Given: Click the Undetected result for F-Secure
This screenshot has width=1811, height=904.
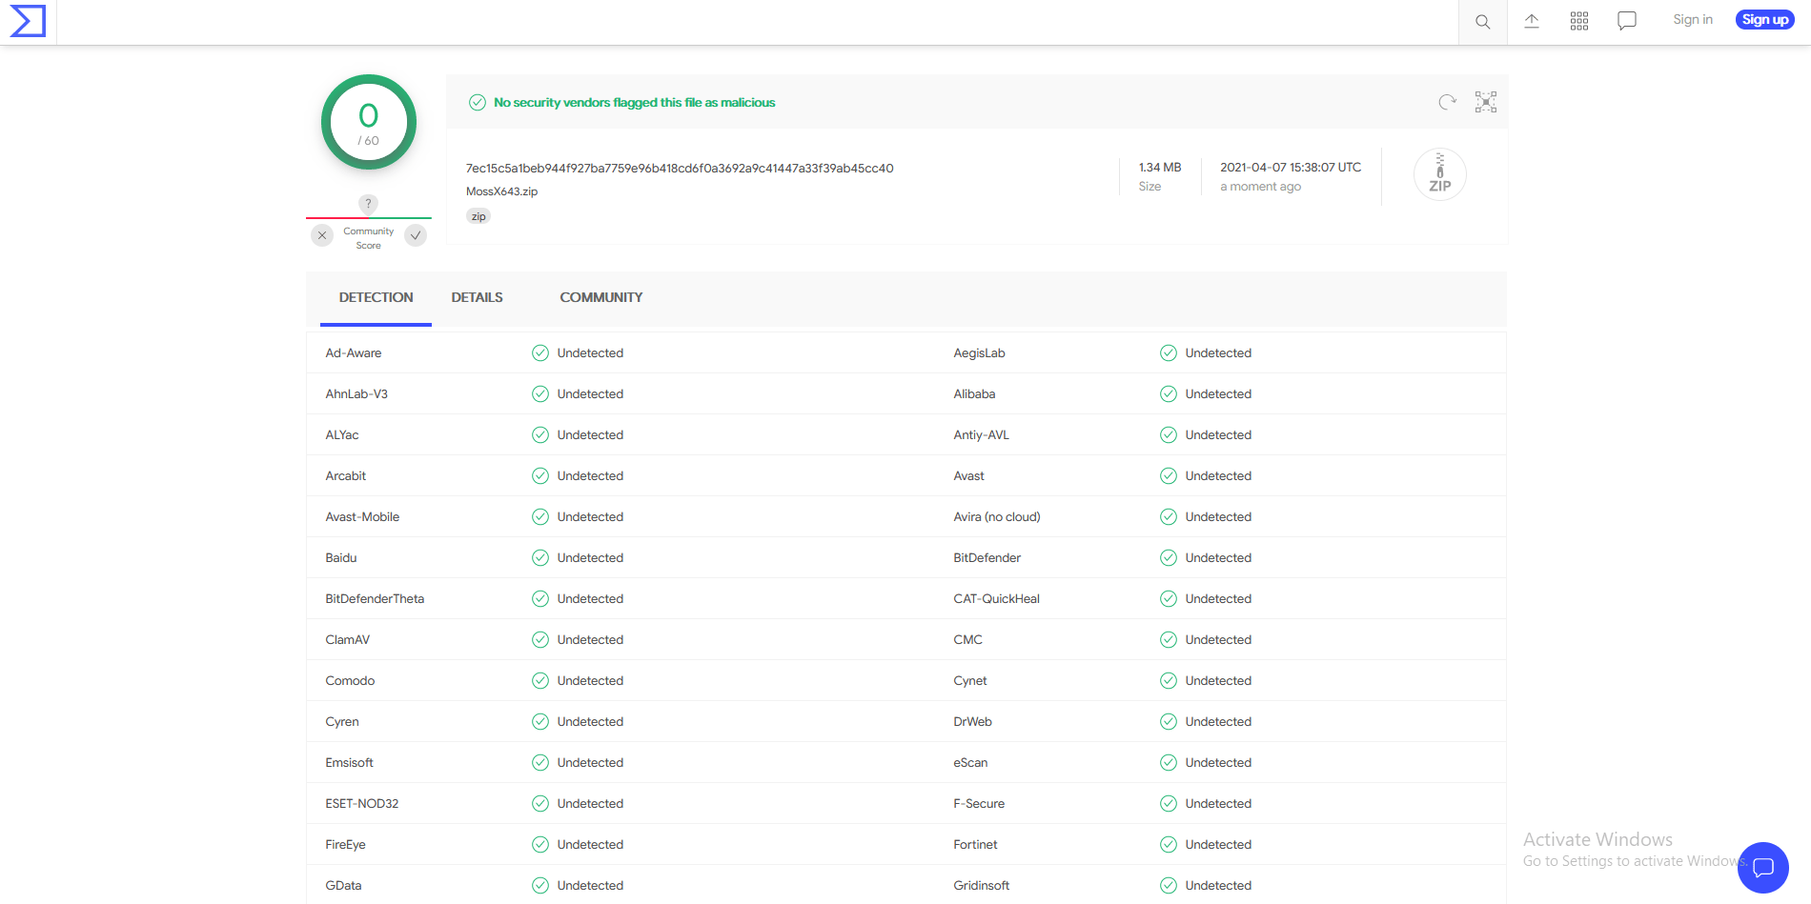Looking at the screenshot, I should coord(1218,804).
